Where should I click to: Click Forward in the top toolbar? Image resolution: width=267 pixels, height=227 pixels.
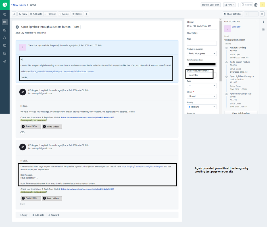pos(50,14)
